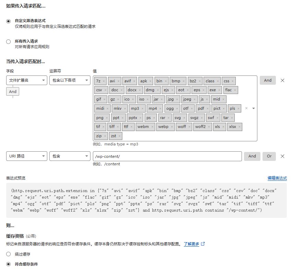Choose the 绕过缓存 radio option
The image size is (293, 271).
tap(9, 254)
